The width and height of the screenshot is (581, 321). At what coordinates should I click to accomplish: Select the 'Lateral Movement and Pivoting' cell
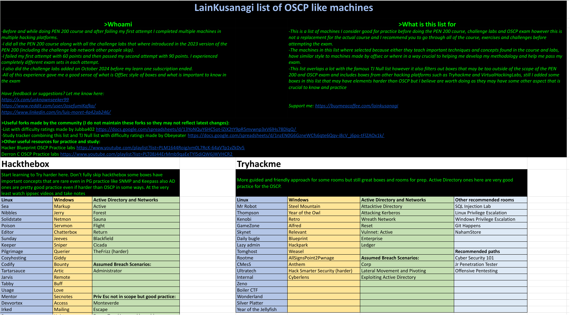(x=407, y=271)
